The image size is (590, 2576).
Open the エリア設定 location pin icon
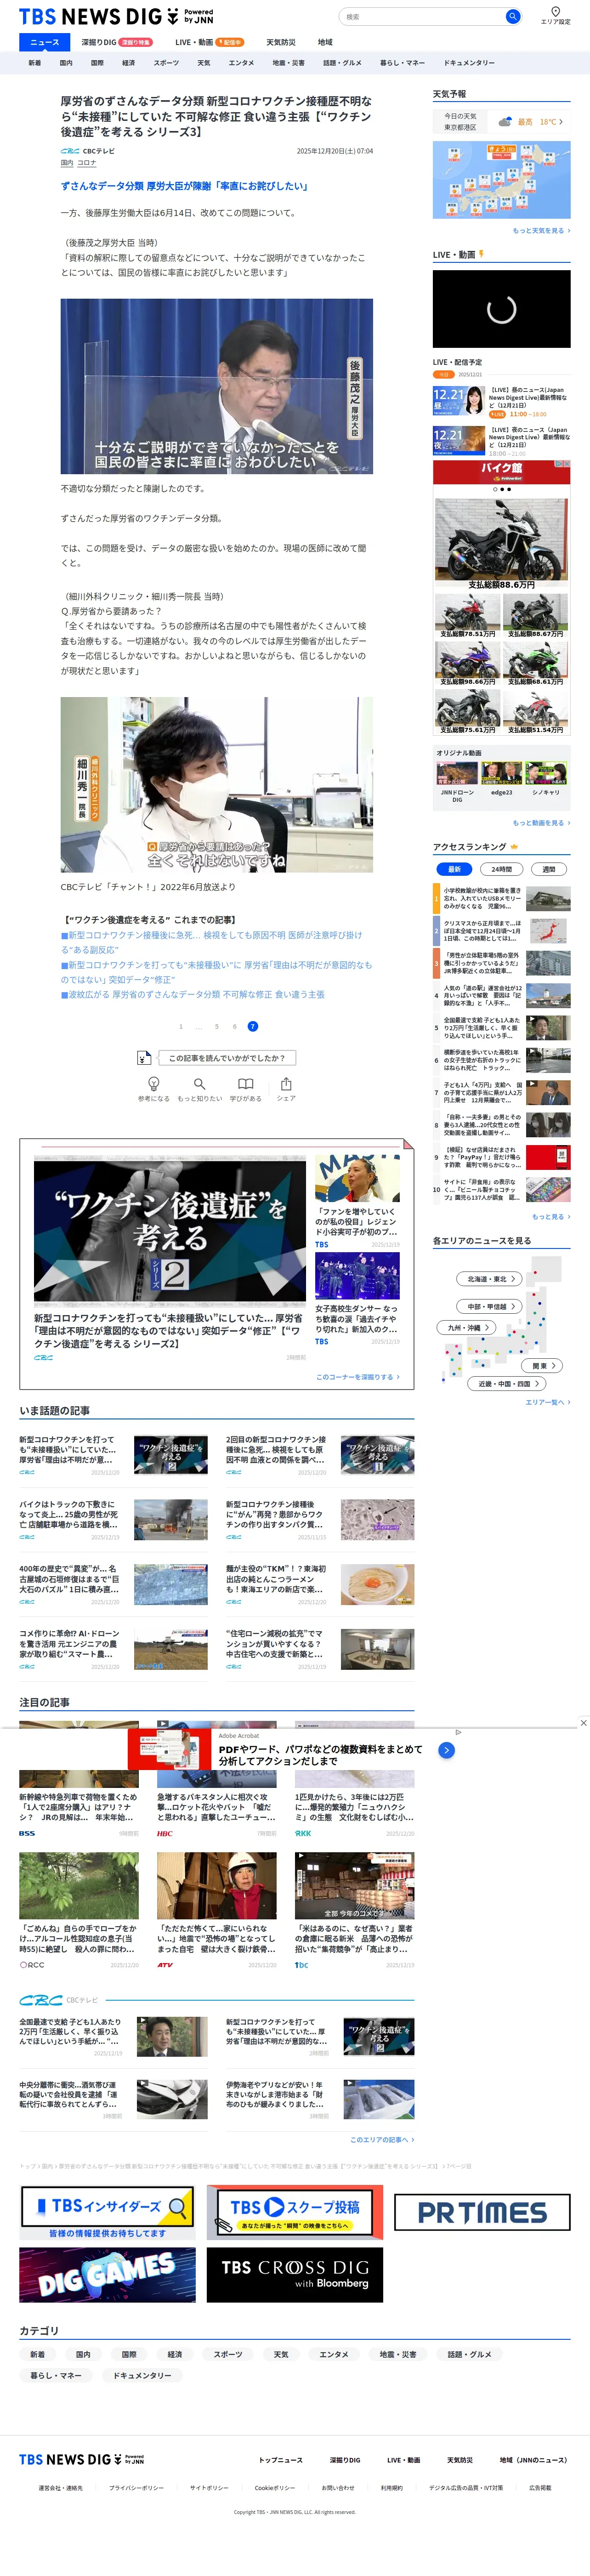[x=555, y=12]
